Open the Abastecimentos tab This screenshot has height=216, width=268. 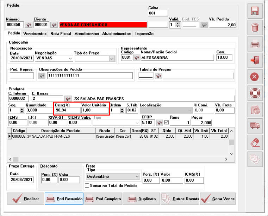pos(117,34)
